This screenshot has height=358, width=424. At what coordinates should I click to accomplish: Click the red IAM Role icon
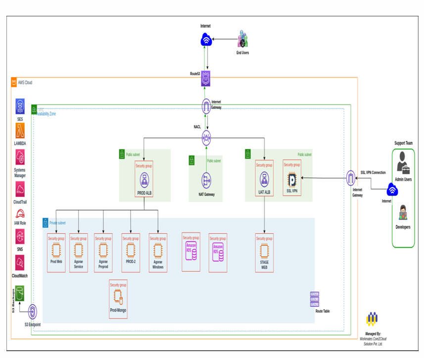coord(20,214)
